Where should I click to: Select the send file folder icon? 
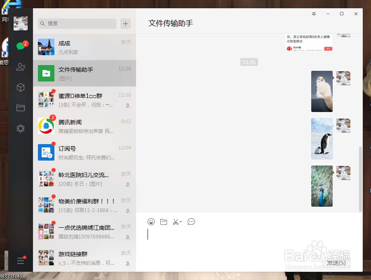tap(163, 222)
